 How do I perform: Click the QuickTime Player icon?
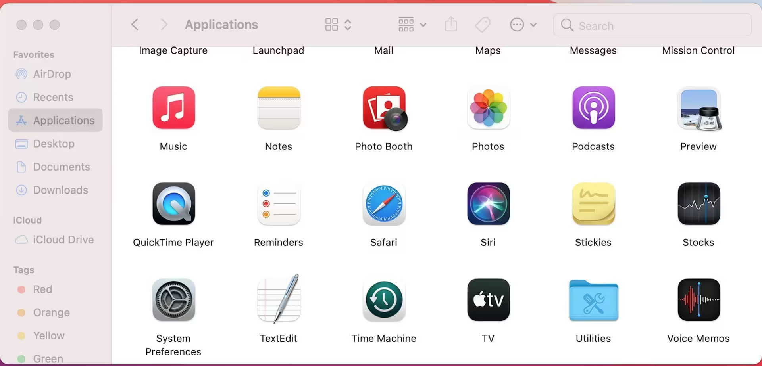click(173, 204)
